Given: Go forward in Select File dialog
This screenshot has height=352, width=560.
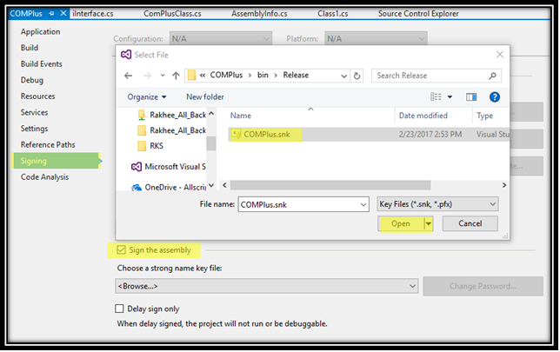Looking at the screenshot, I should (x=147, y=76).
